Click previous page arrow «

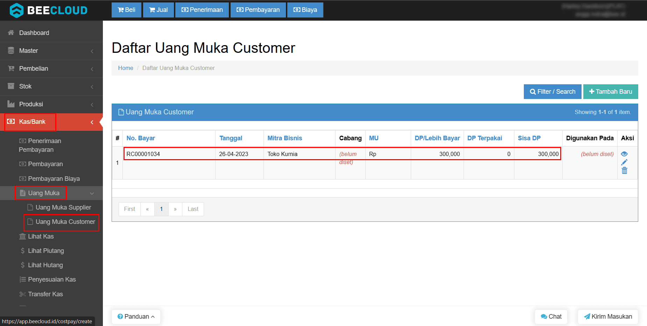point(147,209)
